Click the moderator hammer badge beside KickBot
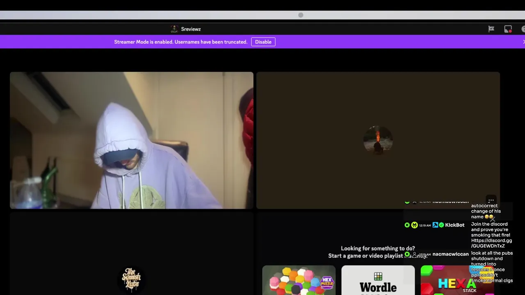The height and width of the screenshot is (295, 525). 435,225
